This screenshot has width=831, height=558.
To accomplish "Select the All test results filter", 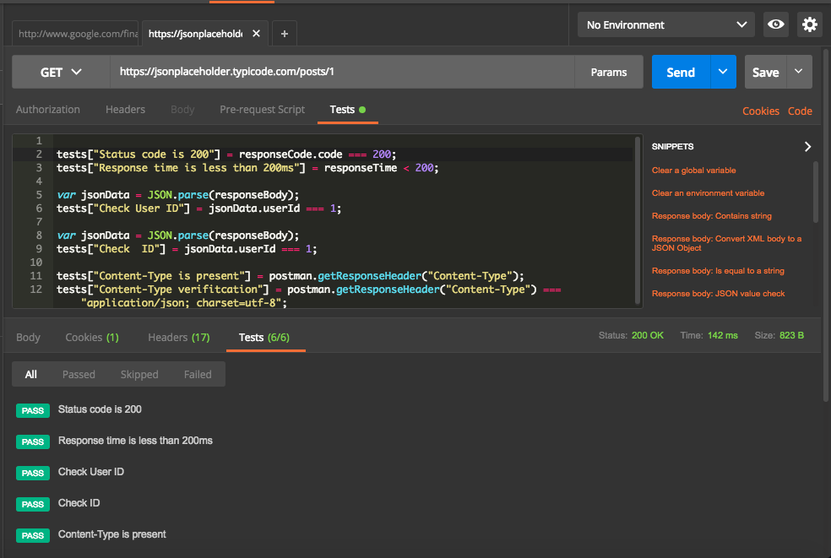I will 31,374.
